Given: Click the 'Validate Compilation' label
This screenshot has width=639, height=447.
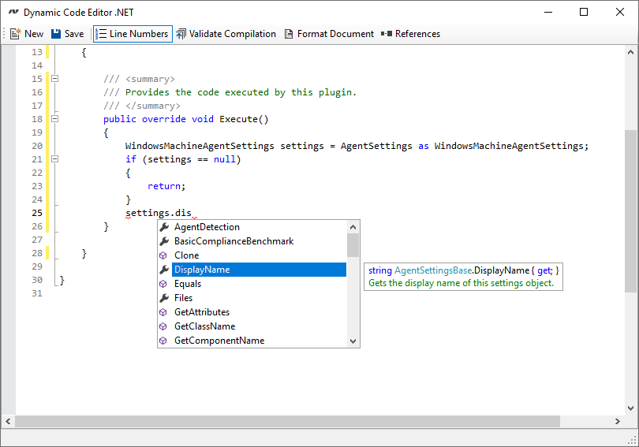Looking at the screenshot, I should point(233,34).
